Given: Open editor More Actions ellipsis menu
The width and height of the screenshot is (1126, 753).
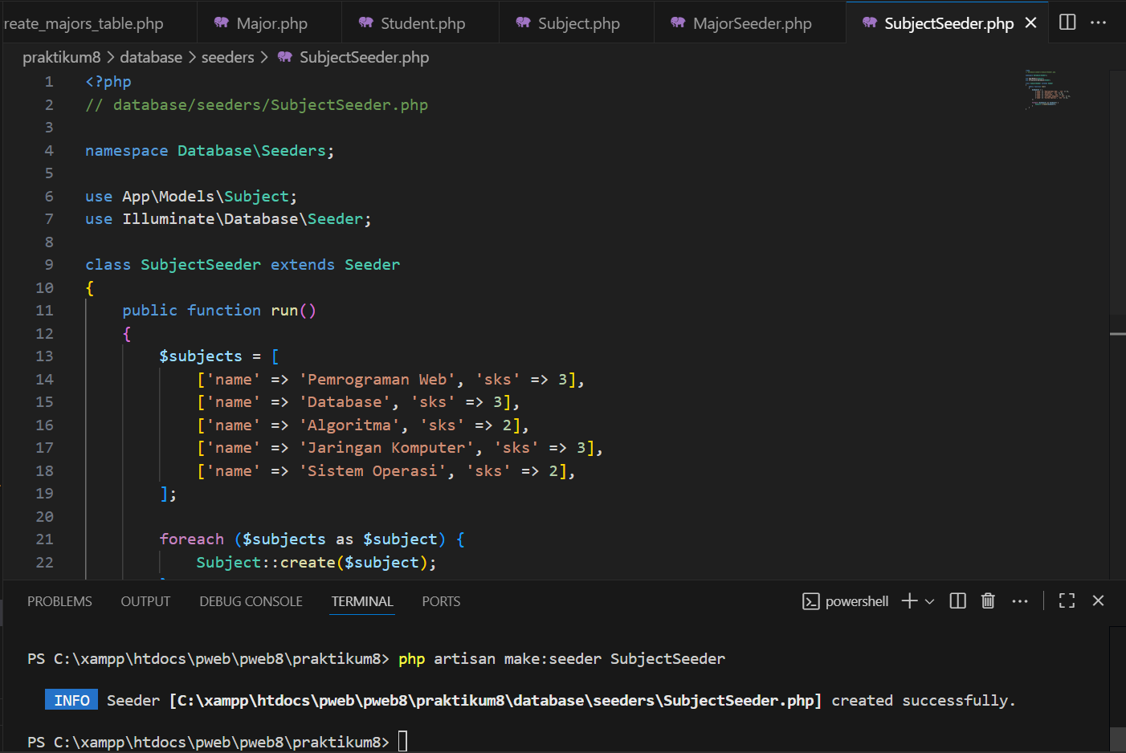Looking at the screenshot, I should pyautogui.click(x=1098, y=22).
